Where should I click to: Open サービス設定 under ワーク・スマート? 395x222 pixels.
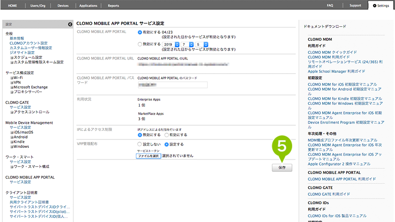click(x=20, y=162)
